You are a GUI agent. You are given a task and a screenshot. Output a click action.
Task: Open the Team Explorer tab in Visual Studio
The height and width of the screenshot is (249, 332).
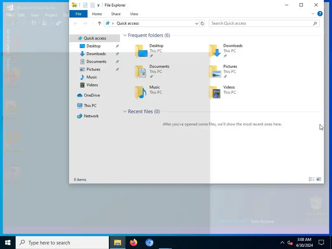click(x=263, y=221)
